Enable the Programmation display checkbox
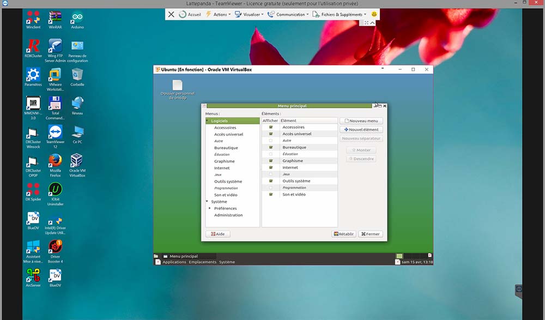 click(x=271, y=188)
